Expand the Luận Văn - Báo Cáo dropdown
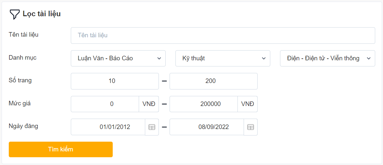 tap(118, 58)
